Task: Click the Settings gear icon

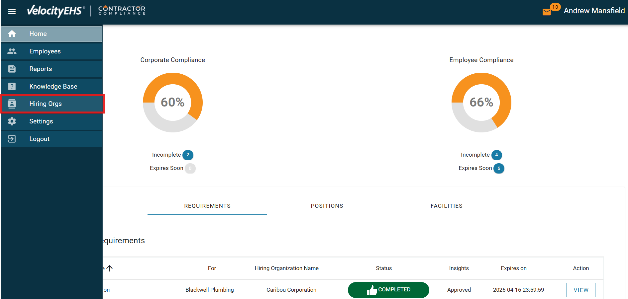Action: (x=12, y=121)
